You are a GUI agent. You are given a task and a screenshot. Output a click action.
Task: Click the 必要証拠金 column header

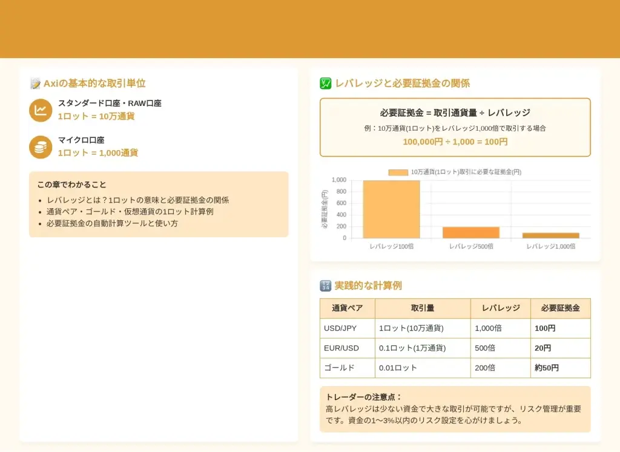tap(560, 308)
